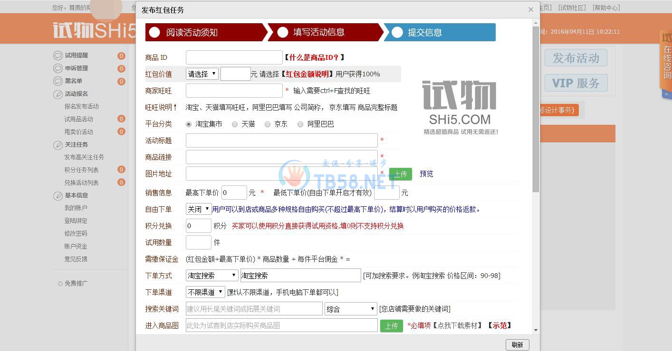Click the circle icon on the 提交信息 step
The image size is (672, 351).
point(397,32)
